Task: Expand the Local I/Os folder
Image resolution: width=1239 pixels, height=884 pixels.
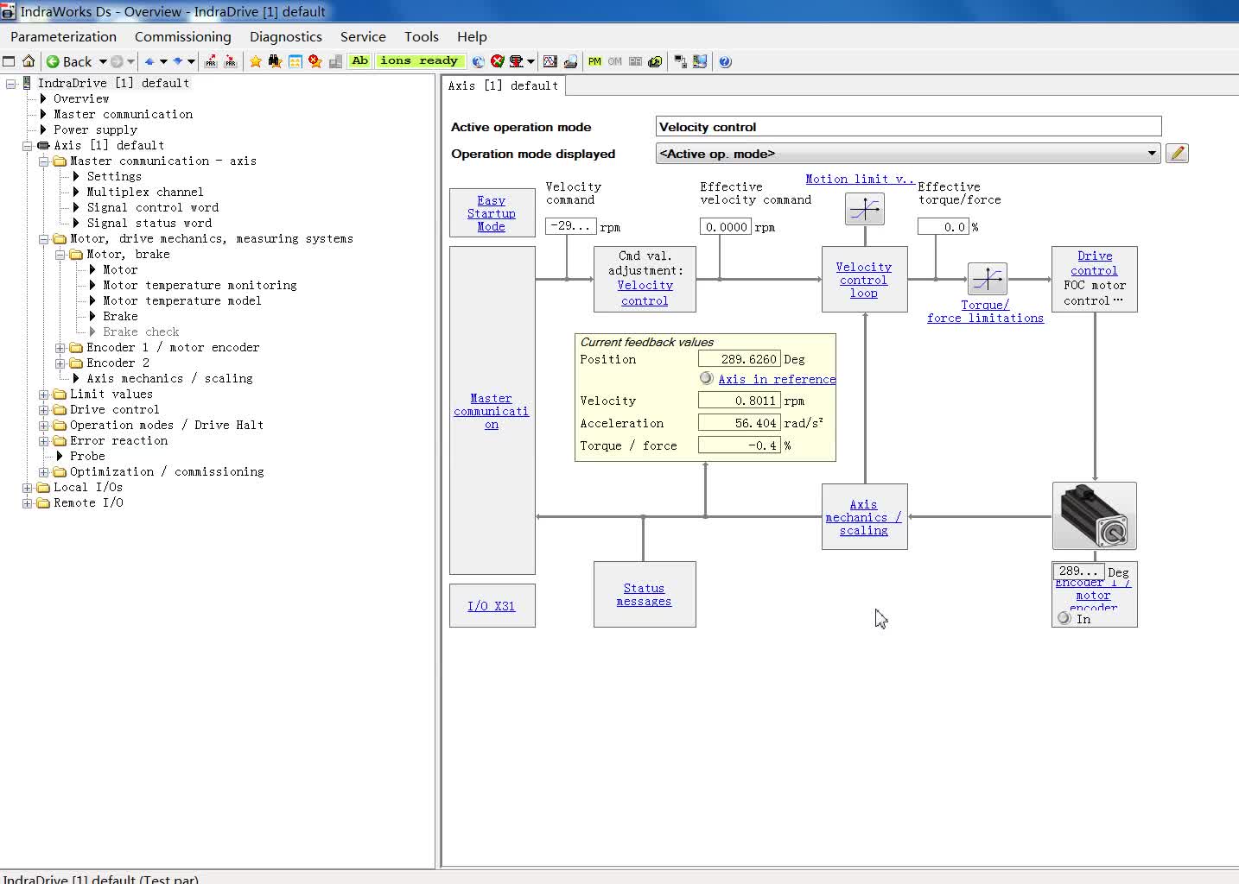Action: [28, 488]
